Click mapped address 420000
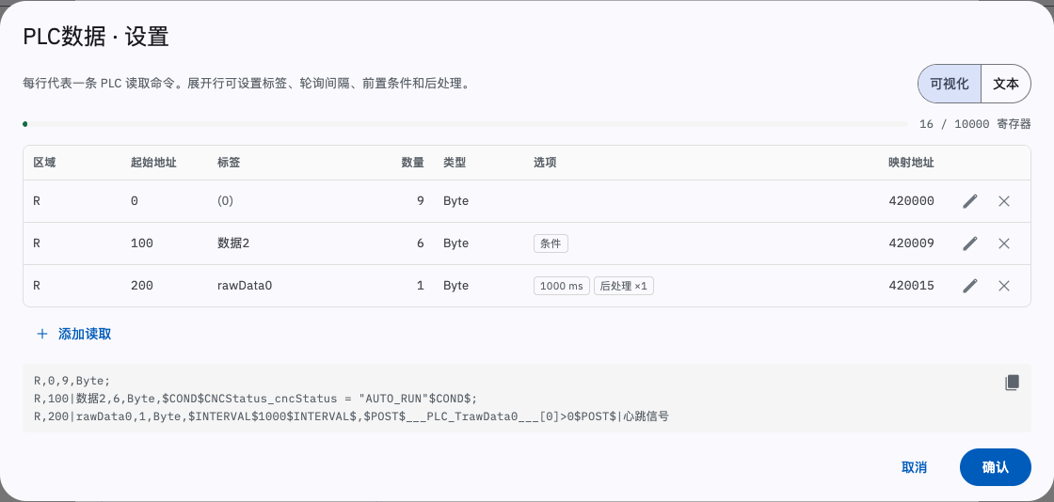 coord(911,201)
